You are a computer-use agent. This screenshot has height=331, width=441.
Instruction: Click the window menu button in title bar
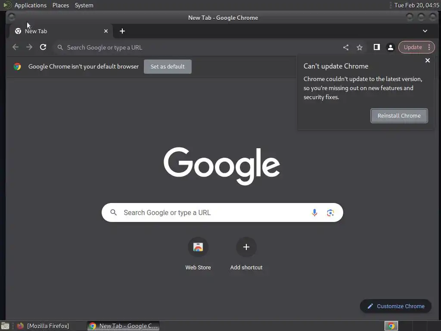[12, 17]
